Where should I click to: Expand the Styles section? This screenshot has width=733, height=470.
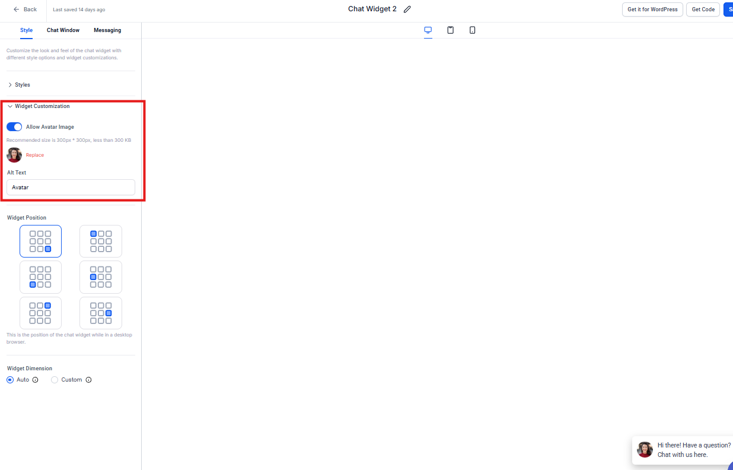[22, 85]
